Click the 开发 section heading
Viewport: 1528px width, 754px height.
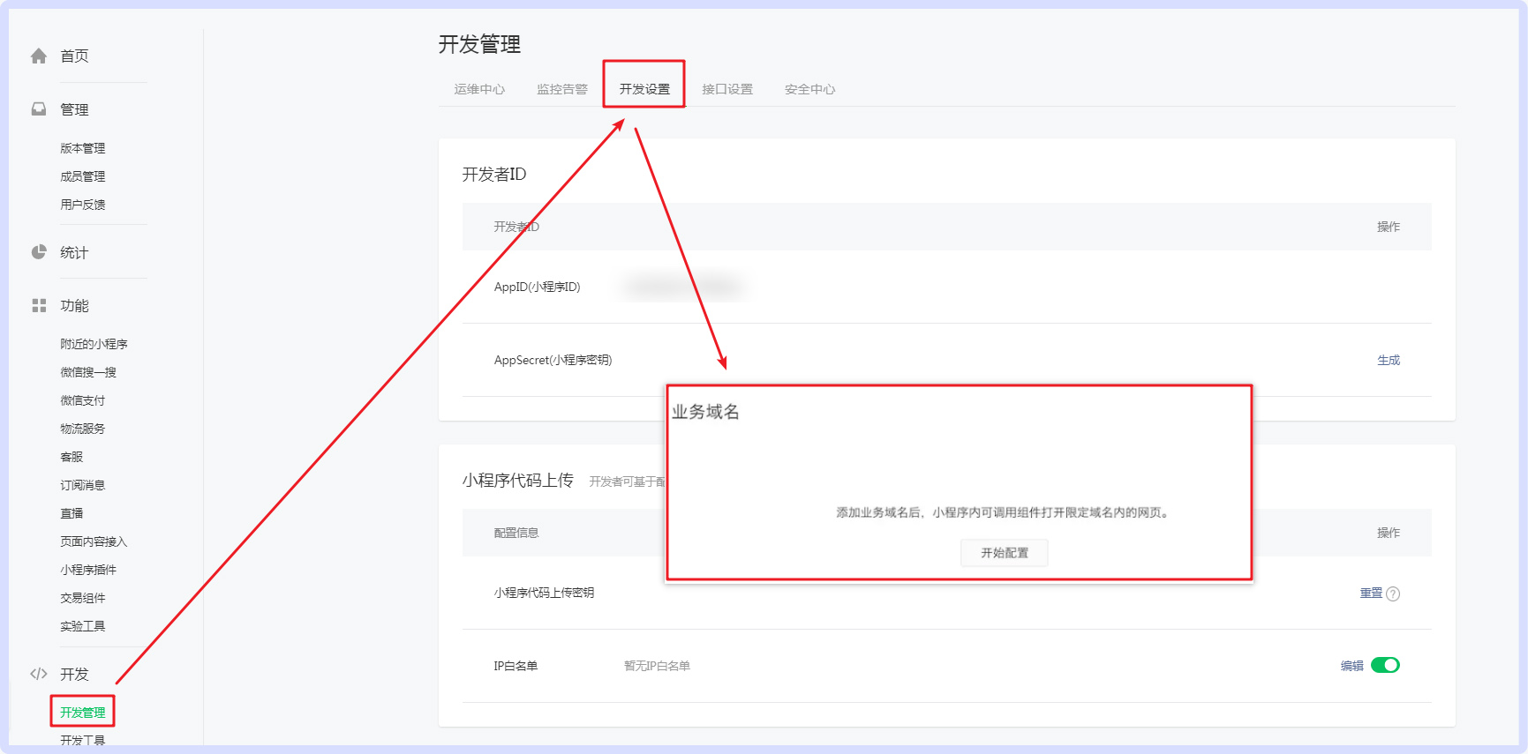point(74,674)
